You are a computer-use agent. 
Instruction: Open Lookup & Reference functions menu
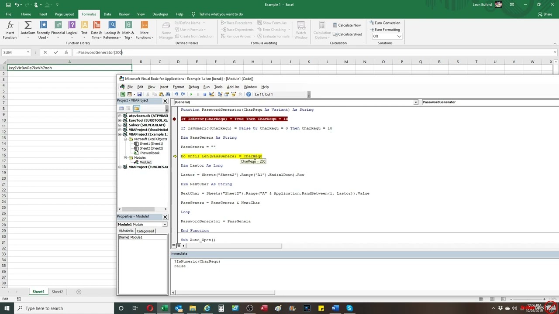[112, 30]
